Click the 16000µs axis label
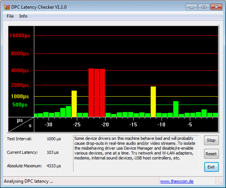The width and height of the screenshot is (226, 188). tap(20, 35)
